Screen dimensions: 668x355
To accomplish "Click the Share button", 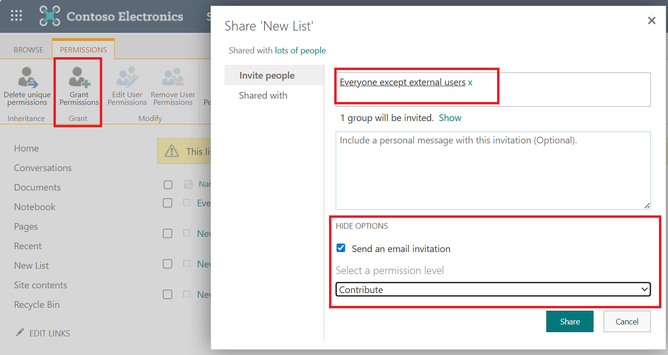I will click(x=570, y=321).
